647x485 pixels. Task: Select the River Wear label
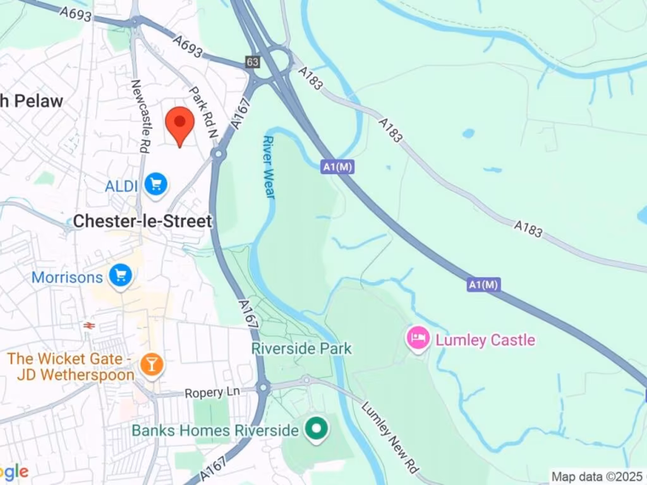(x=269, y=167)
